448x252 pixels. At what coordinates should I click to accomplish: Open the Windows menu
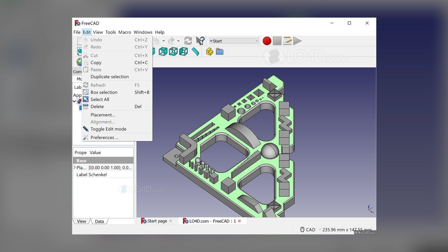coord(143,32)
